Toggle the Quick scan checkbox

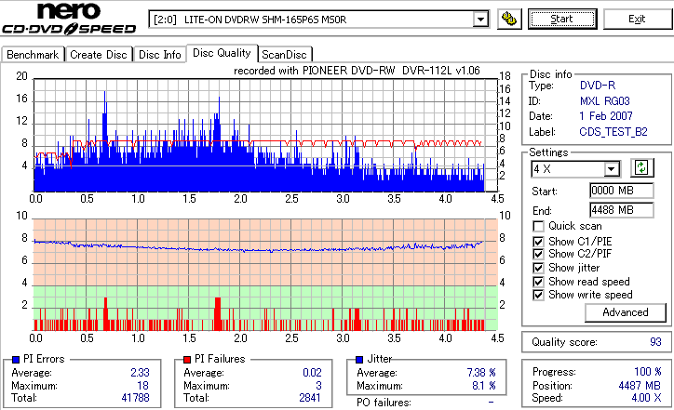tap(538, 226)
